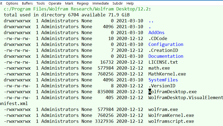The image size is (223, 126).
Task: Click the Operate menu
Action: (x=55, y=3)
